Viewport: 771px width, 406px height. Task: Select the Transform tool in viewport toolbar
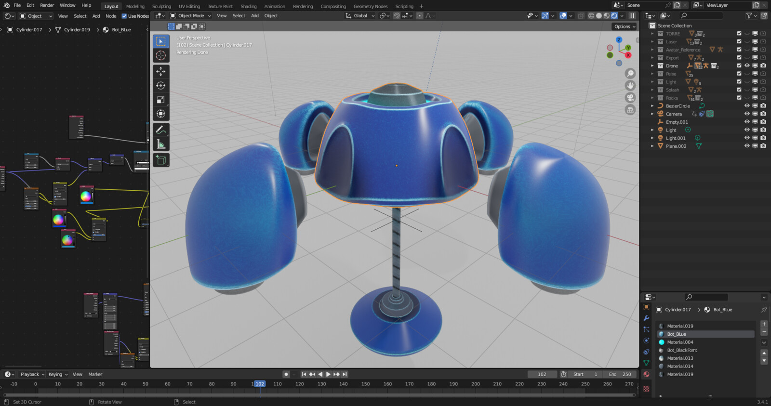pyautogui.click(x=161, y=114)
